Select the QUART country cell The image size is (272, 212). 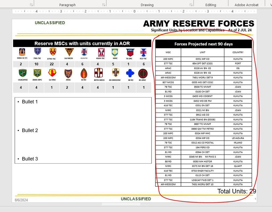238,166
